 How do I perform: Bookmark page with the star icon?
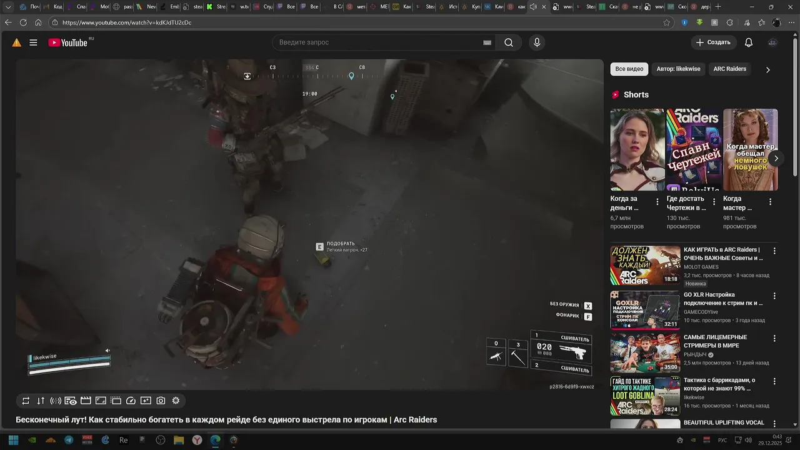coord(667,22)
